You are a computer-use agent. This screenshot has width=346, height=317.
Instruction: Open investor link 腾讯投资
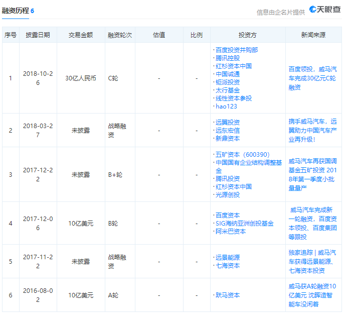coord(228,179)
